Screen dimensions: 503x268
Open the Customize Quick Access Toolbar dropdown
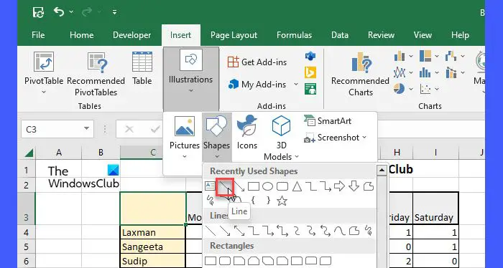tap(114, 12)
